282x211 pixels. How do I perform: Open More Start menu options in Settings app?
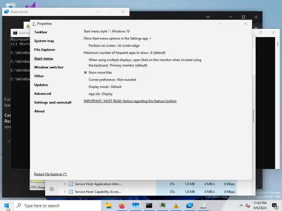[x=117, y=38]
